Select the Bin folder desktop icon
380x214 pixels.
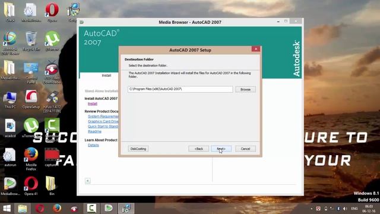pyautogui.click(x=51, y=186)
